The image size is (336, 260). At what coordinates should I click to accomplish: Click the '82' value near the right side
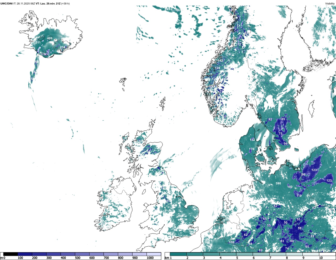tap(314, 208)
